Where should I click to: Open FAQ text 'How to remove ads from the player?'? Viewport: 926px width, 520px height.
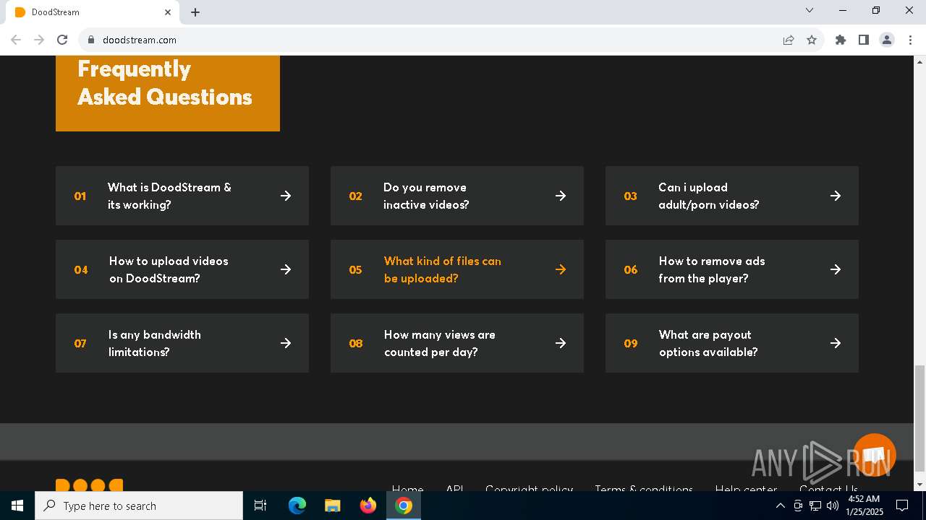tap(712, 269)
